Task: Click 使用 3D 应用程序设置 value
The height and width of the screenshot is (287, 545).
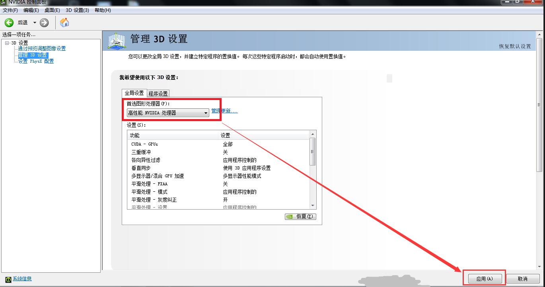Action: tap(247, 168)
